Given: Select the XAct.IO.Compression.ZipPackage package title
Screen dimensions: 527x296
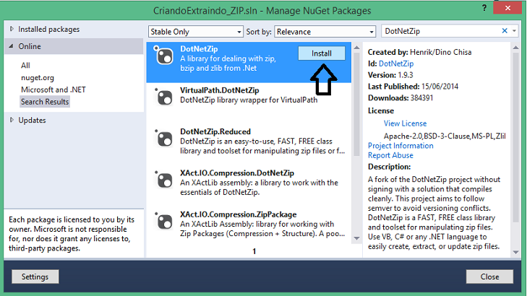Looking at the screenshot, I should (239, 214).
